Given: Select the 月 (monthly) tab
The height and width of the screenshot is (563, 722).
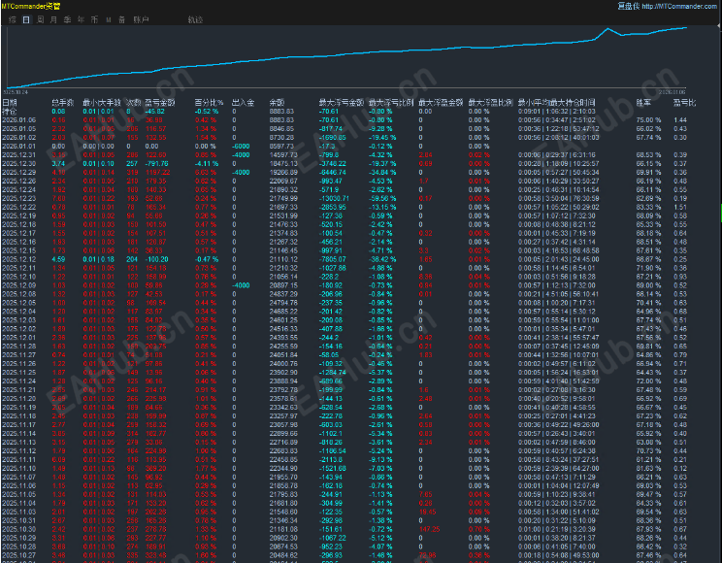Looking at the screenshot, I should pyautogui.click(x=53, y=19).
